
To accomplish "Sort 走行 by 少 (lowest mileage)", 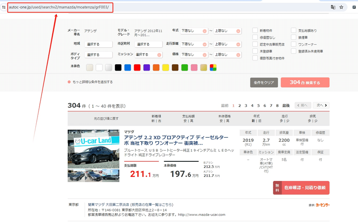I will [x=288, y=121].
